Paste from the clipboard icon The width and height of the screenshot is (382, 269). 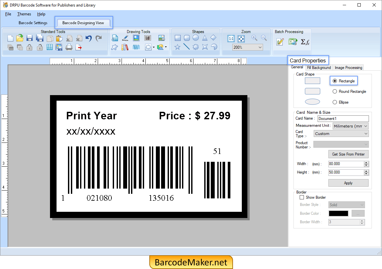click(x=59, y=39)
